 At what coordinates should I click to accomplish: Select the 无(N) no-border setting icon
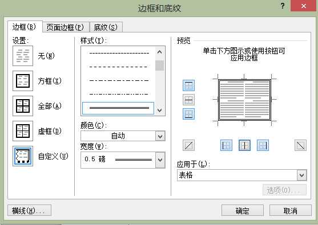[23, 56]
